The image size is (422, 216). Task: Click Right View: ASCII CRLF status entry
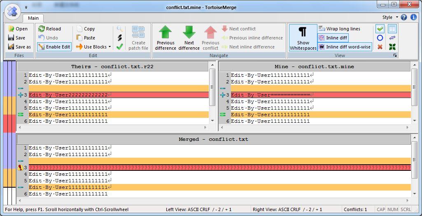pyautogui.click(x=287, y=209)
